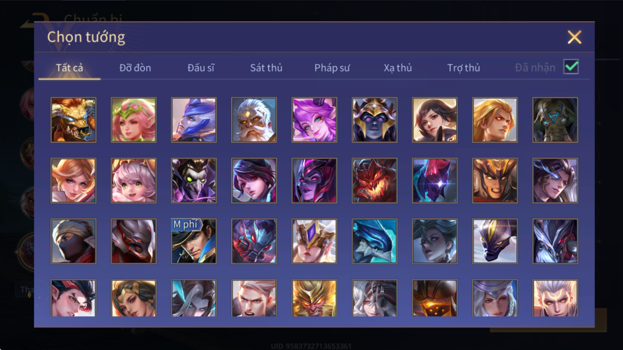
Task: Select the purple-haired girl with bunny ears
Action: click(314, 120)
